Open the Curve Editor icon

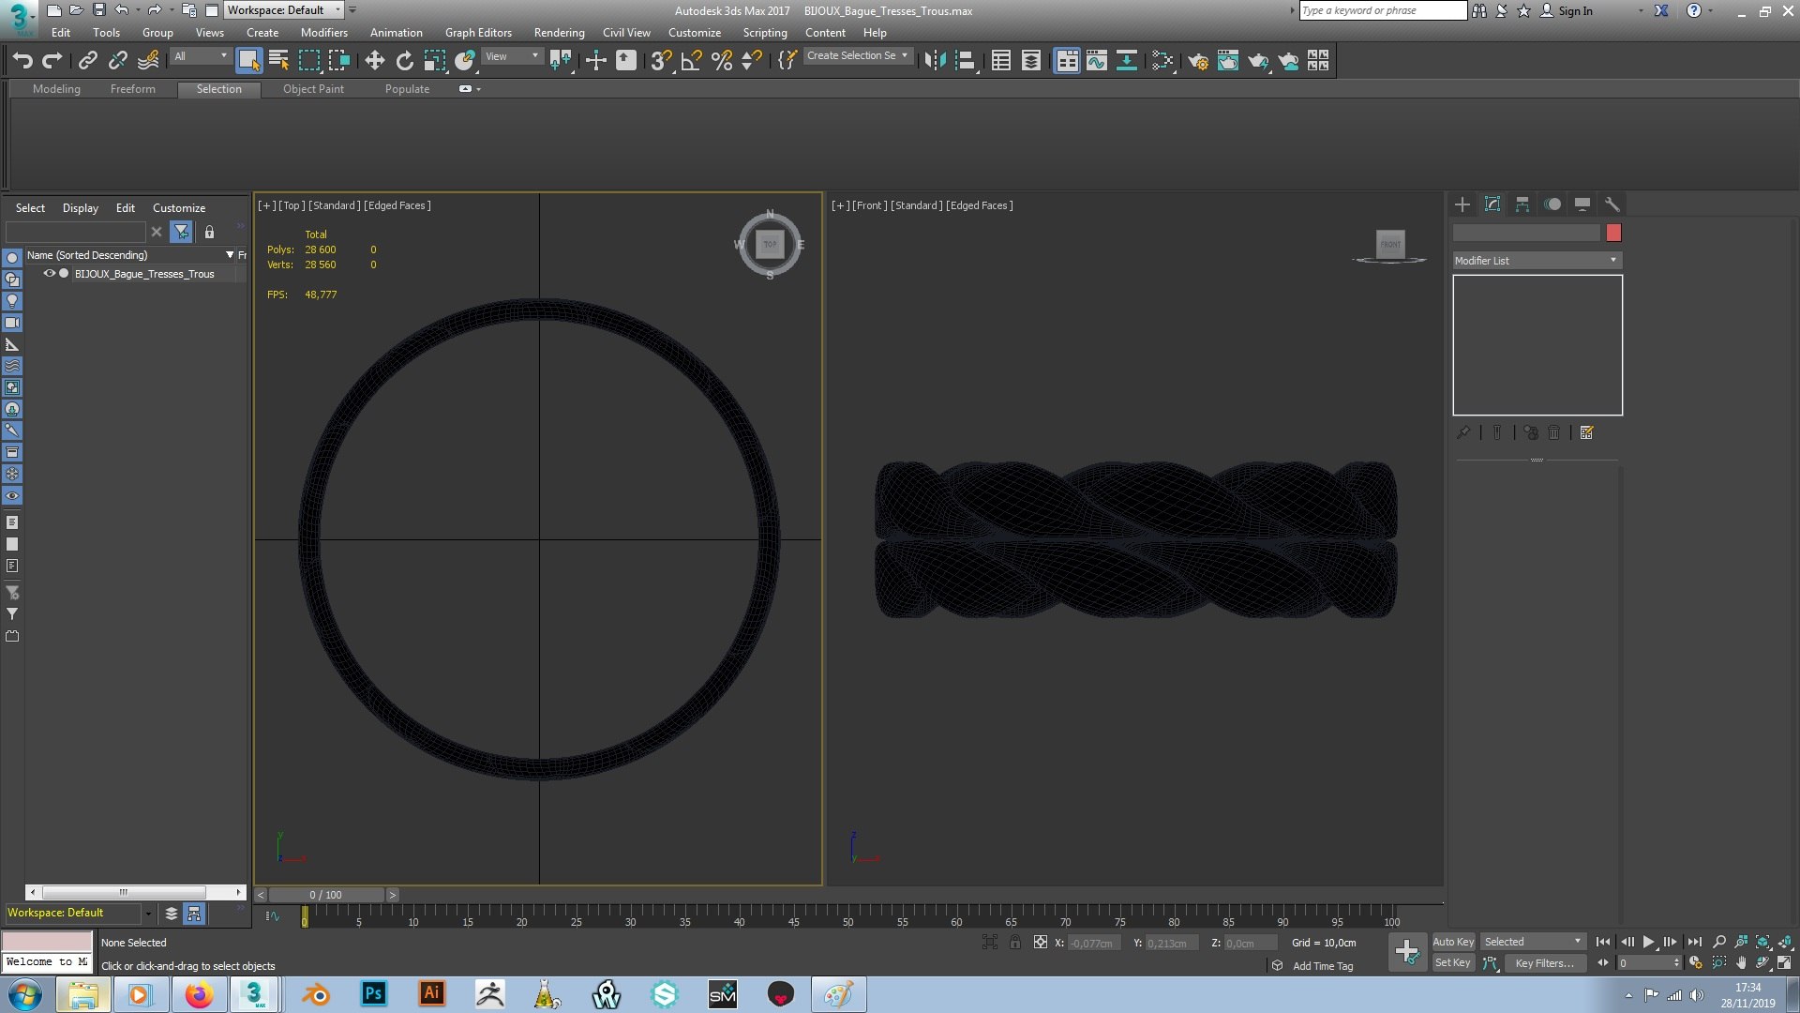coord(1096,61)
